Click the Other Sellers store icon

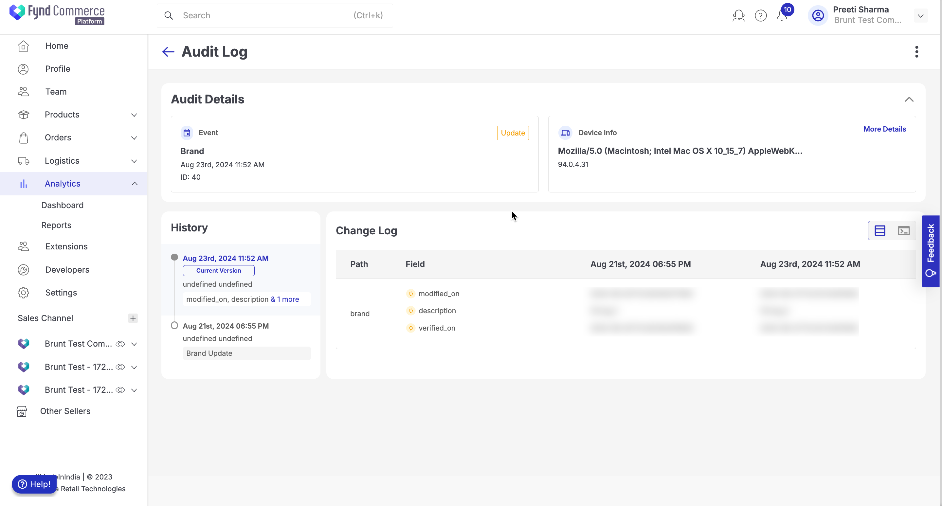pos(22,411)
